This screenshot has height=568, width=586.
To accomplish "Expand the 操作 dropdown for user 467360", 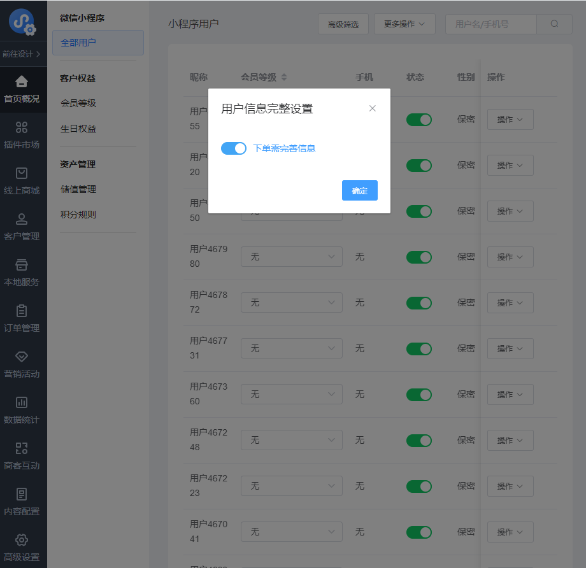I will [x=510, y=394].
